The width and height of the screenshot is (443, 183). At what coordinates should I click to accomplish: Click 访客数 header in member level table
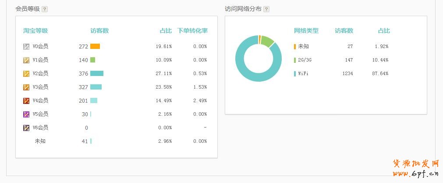(99, 31)
